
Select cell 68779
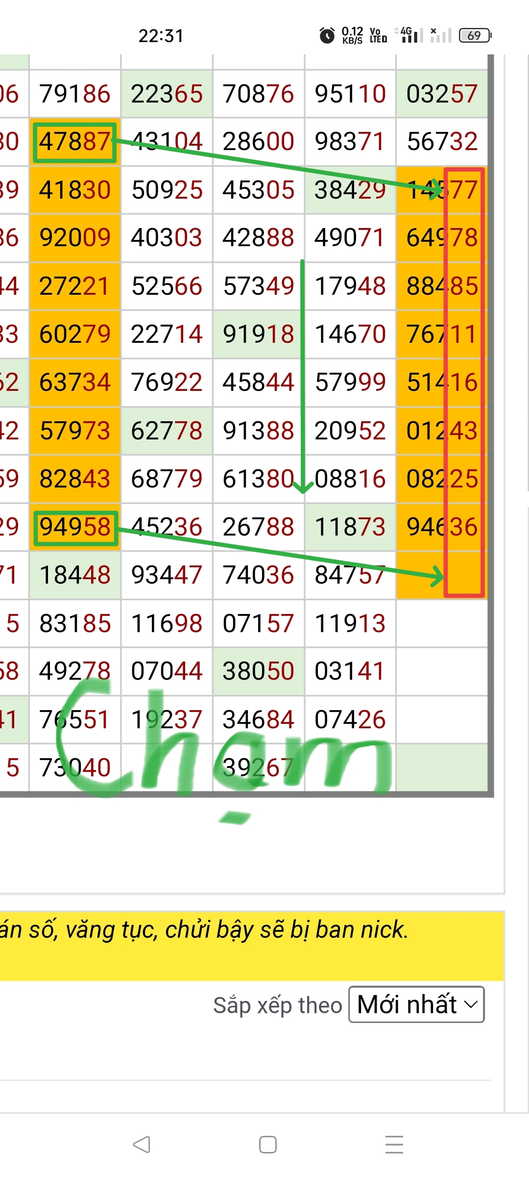click(x=167, y=479)
